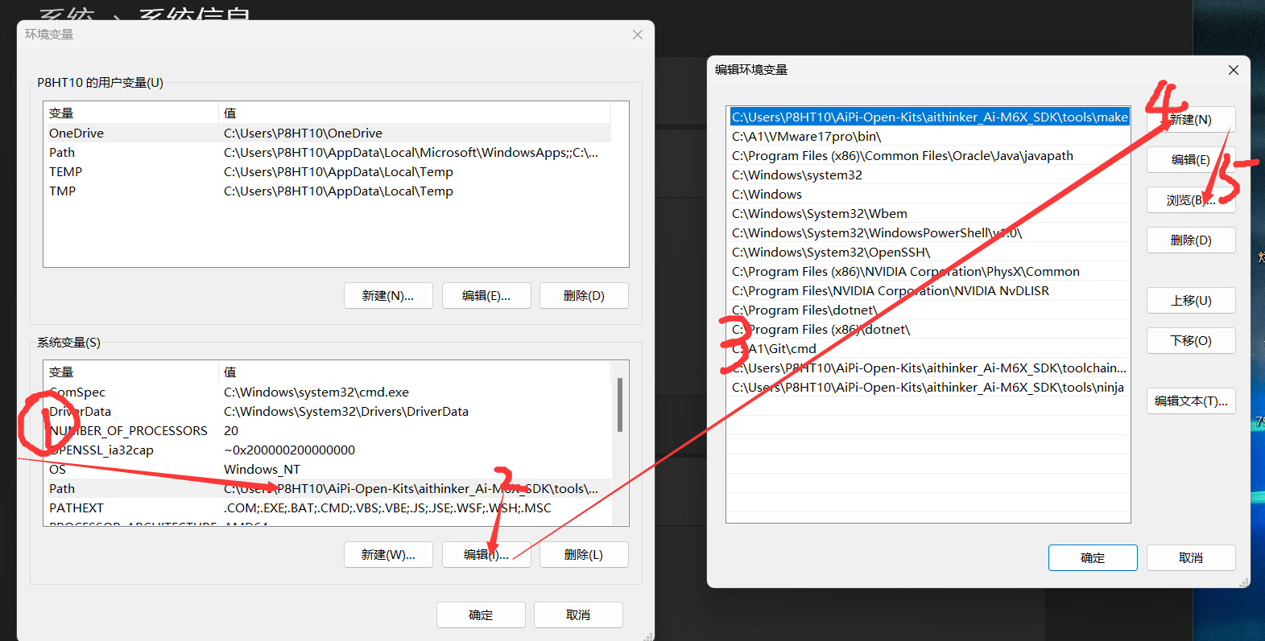Click 删除(D) under user variables
This screenshot has width=1265, height=641.
(x=584, y=295)
